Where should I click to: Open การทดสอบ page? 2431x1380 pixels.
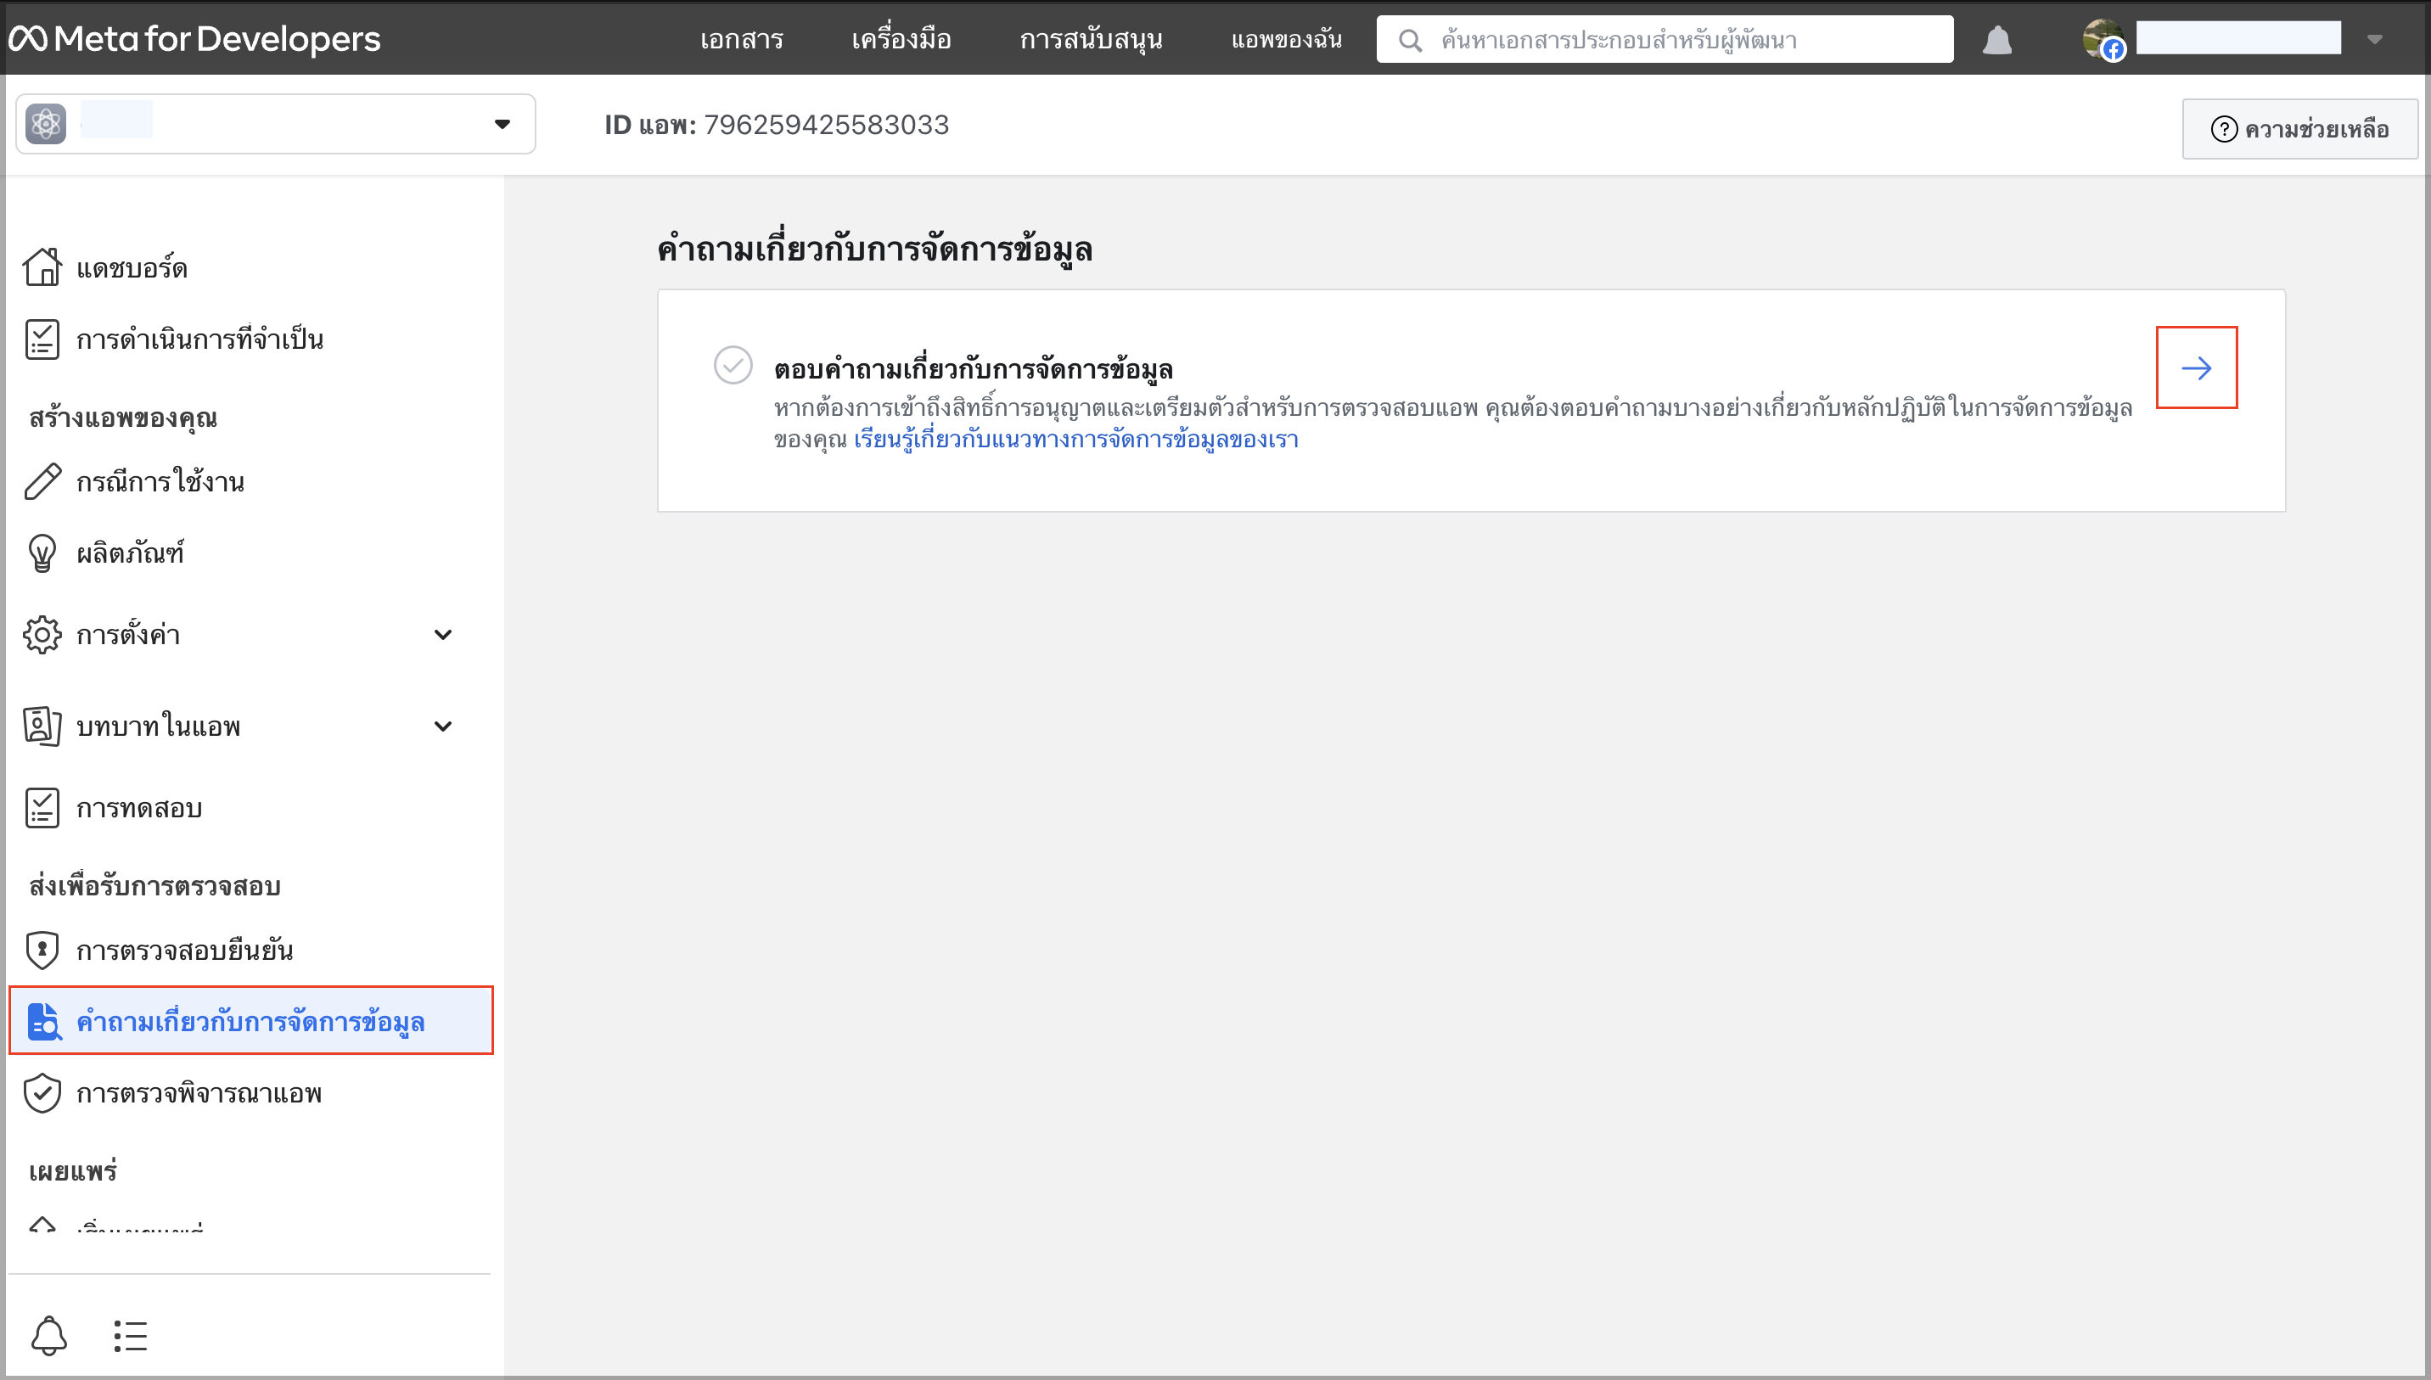point(139,809)
